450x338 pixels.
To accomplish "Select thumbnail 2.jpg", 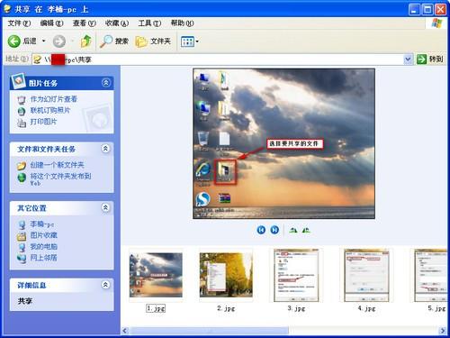I will tap(226, 275).
